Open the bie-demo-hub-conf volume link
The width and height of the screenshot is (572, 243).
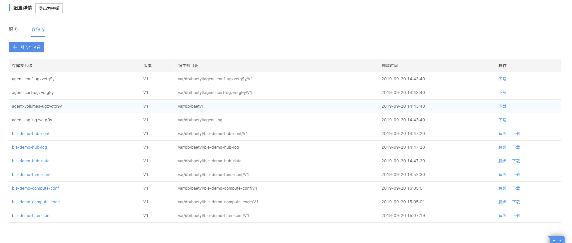pos(31,134)
